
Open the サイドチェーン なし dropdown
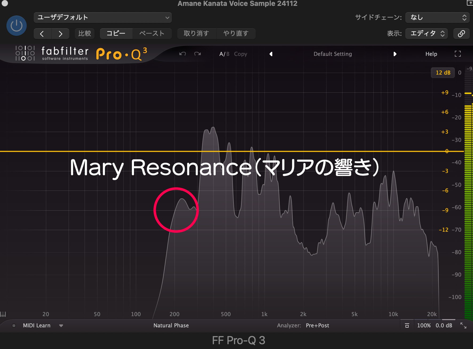(x=437, y=18)
